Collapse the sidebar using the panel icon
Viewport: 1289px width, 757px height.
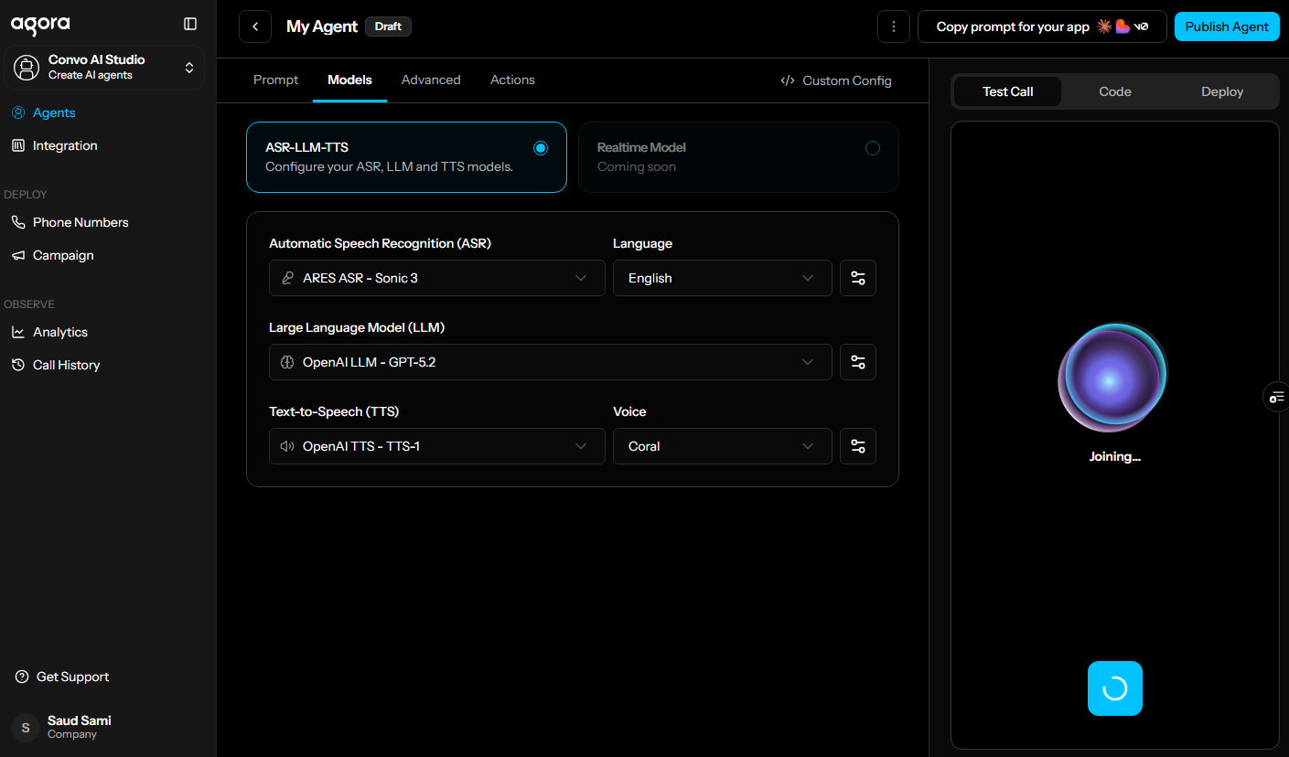coord(189,24)
